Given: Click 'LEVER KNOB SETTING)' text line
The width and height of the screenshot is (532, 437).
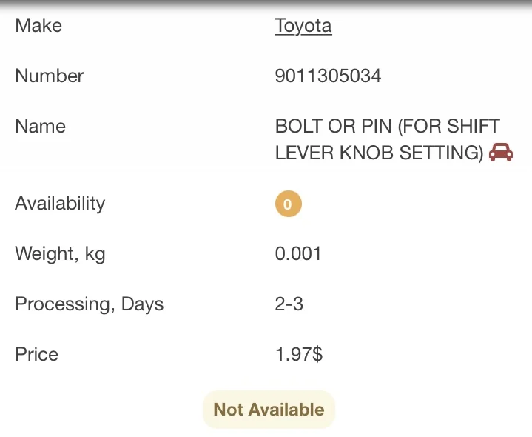Looking at the screenshot, I should click(x=379, y=153).
